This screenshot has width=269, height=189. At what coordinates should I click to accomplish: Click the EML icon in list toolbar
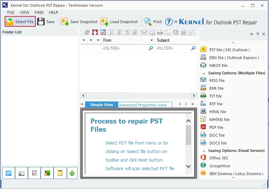click(152, 32)
